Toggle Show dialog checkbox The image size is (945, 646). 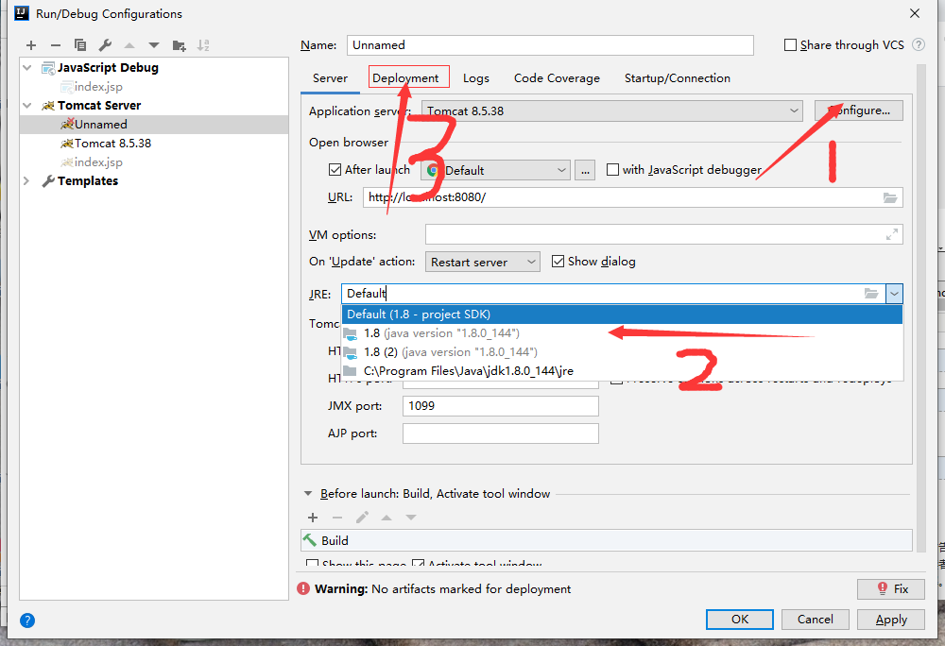[x=558, y=262]
